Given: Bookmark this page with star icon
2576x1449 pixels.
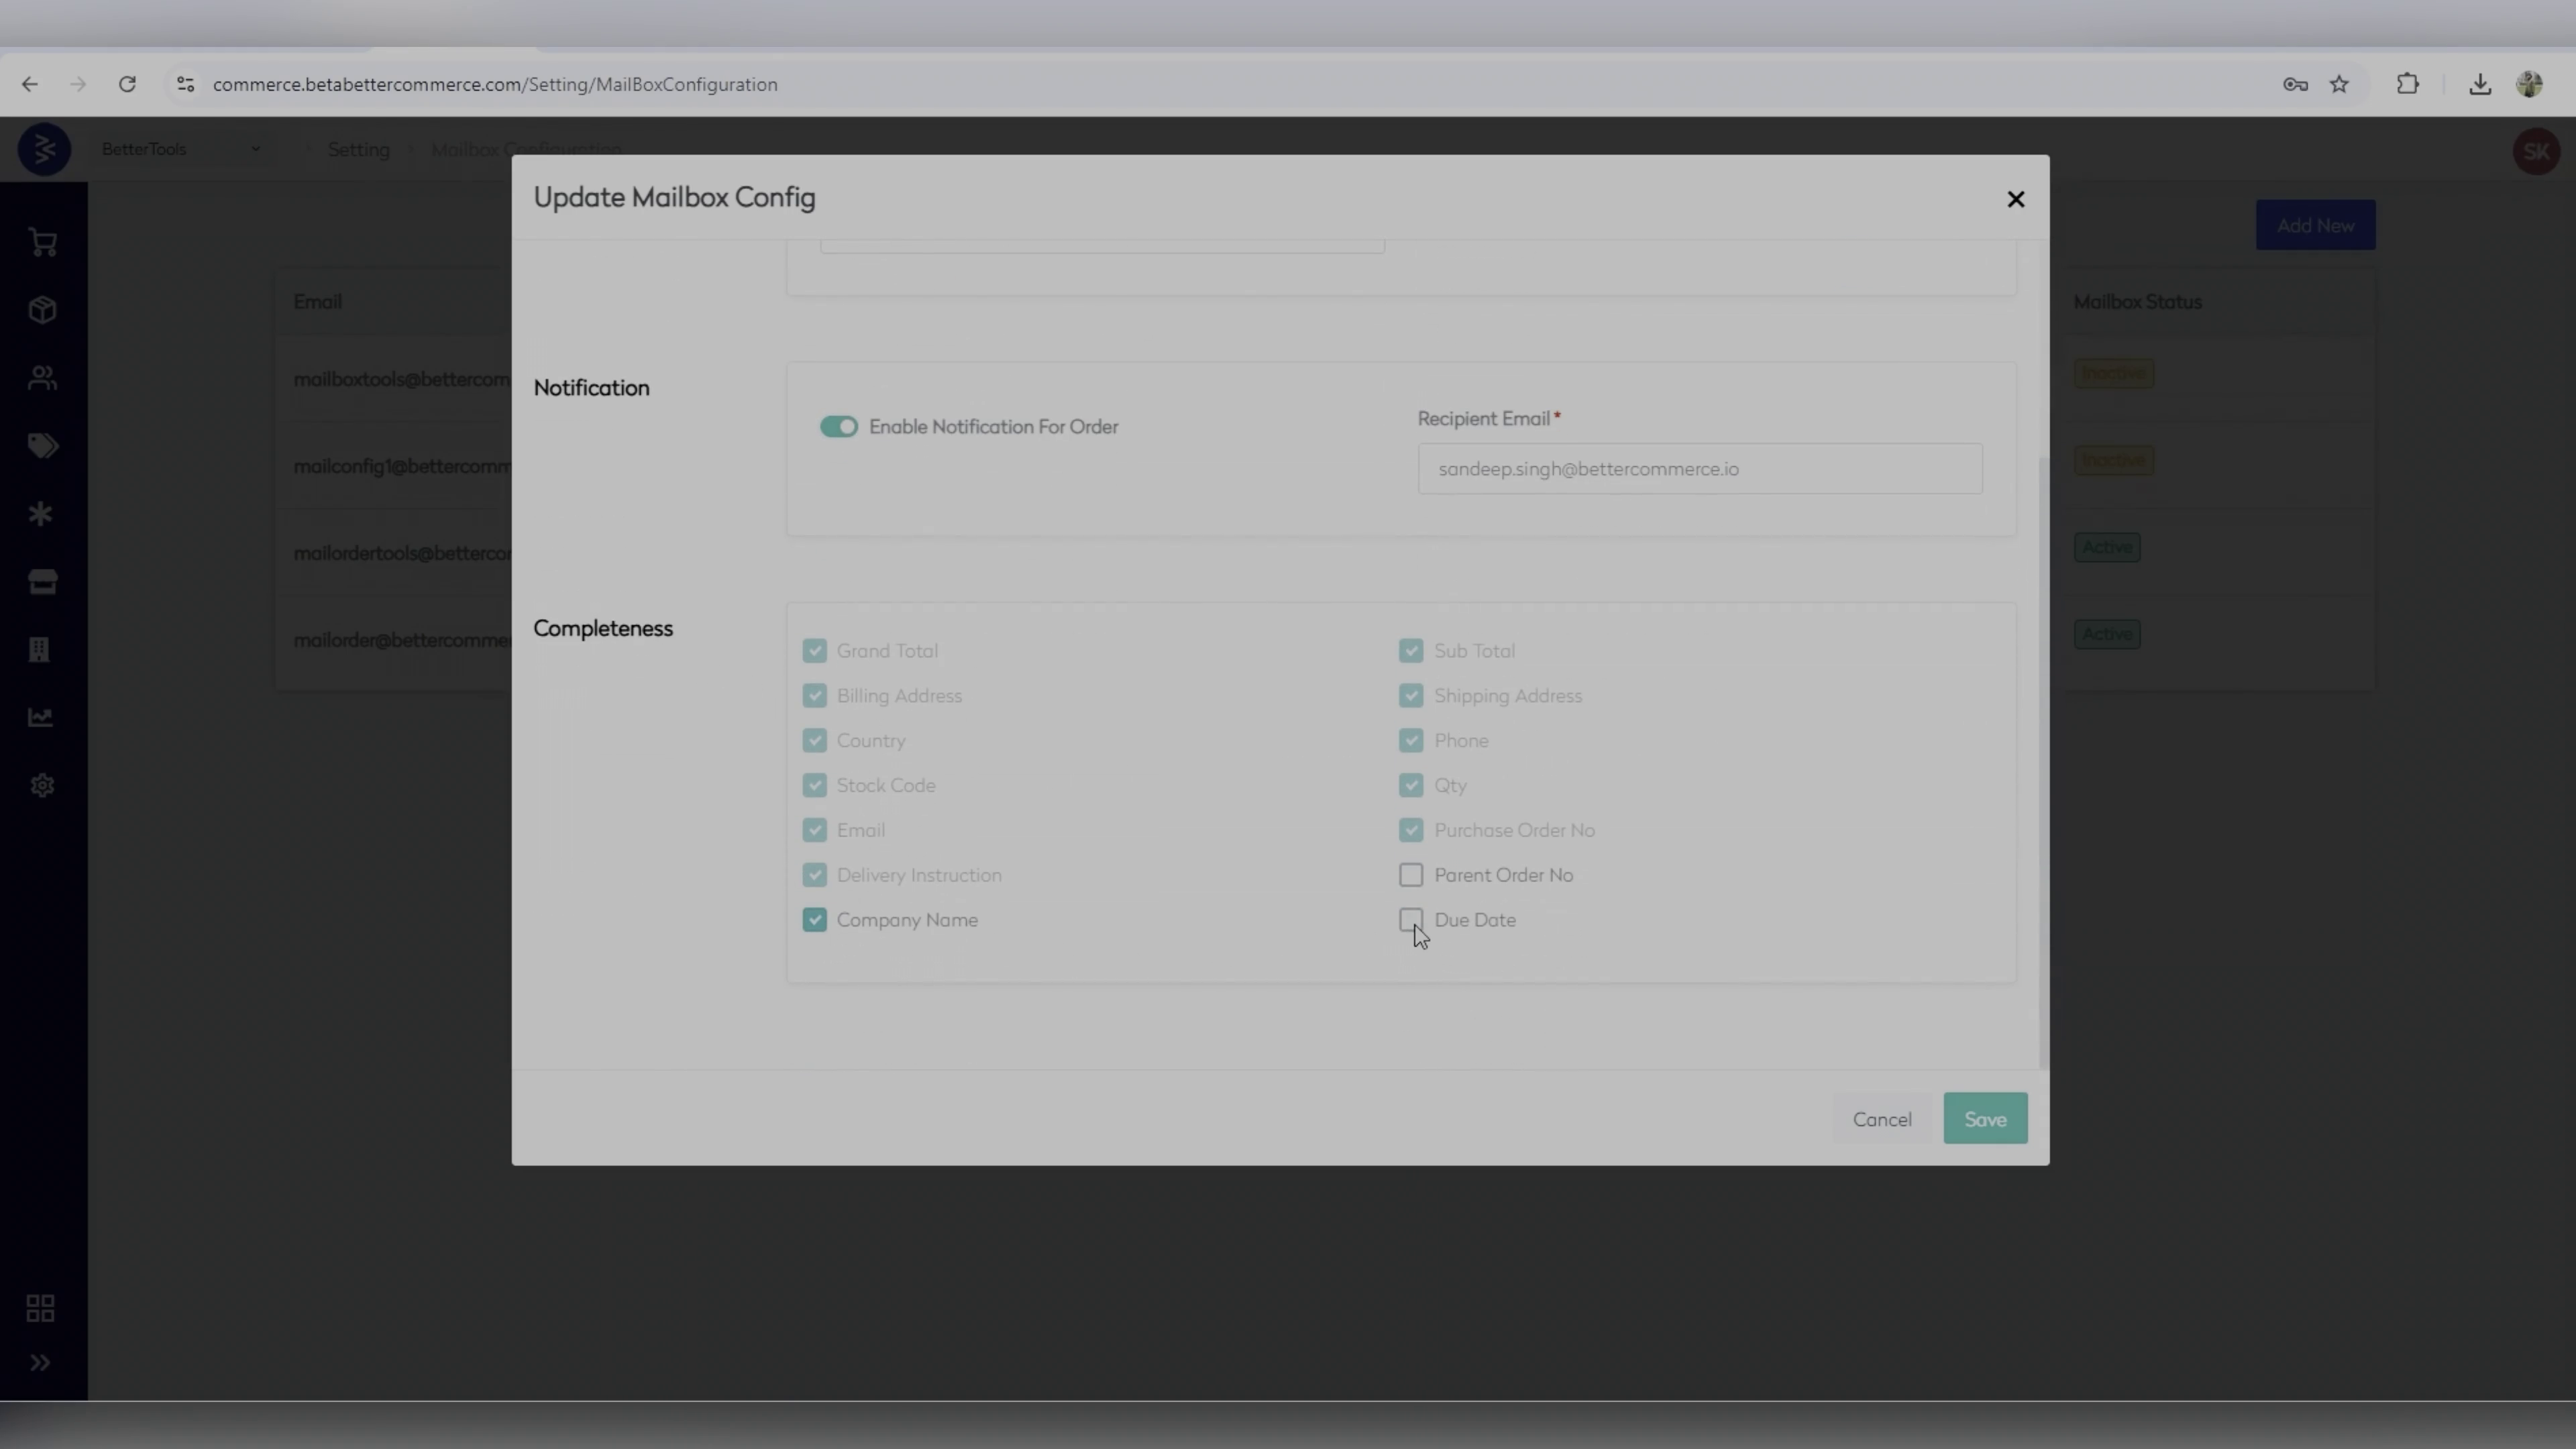Looking at the screenshot, I should 2339,84.
